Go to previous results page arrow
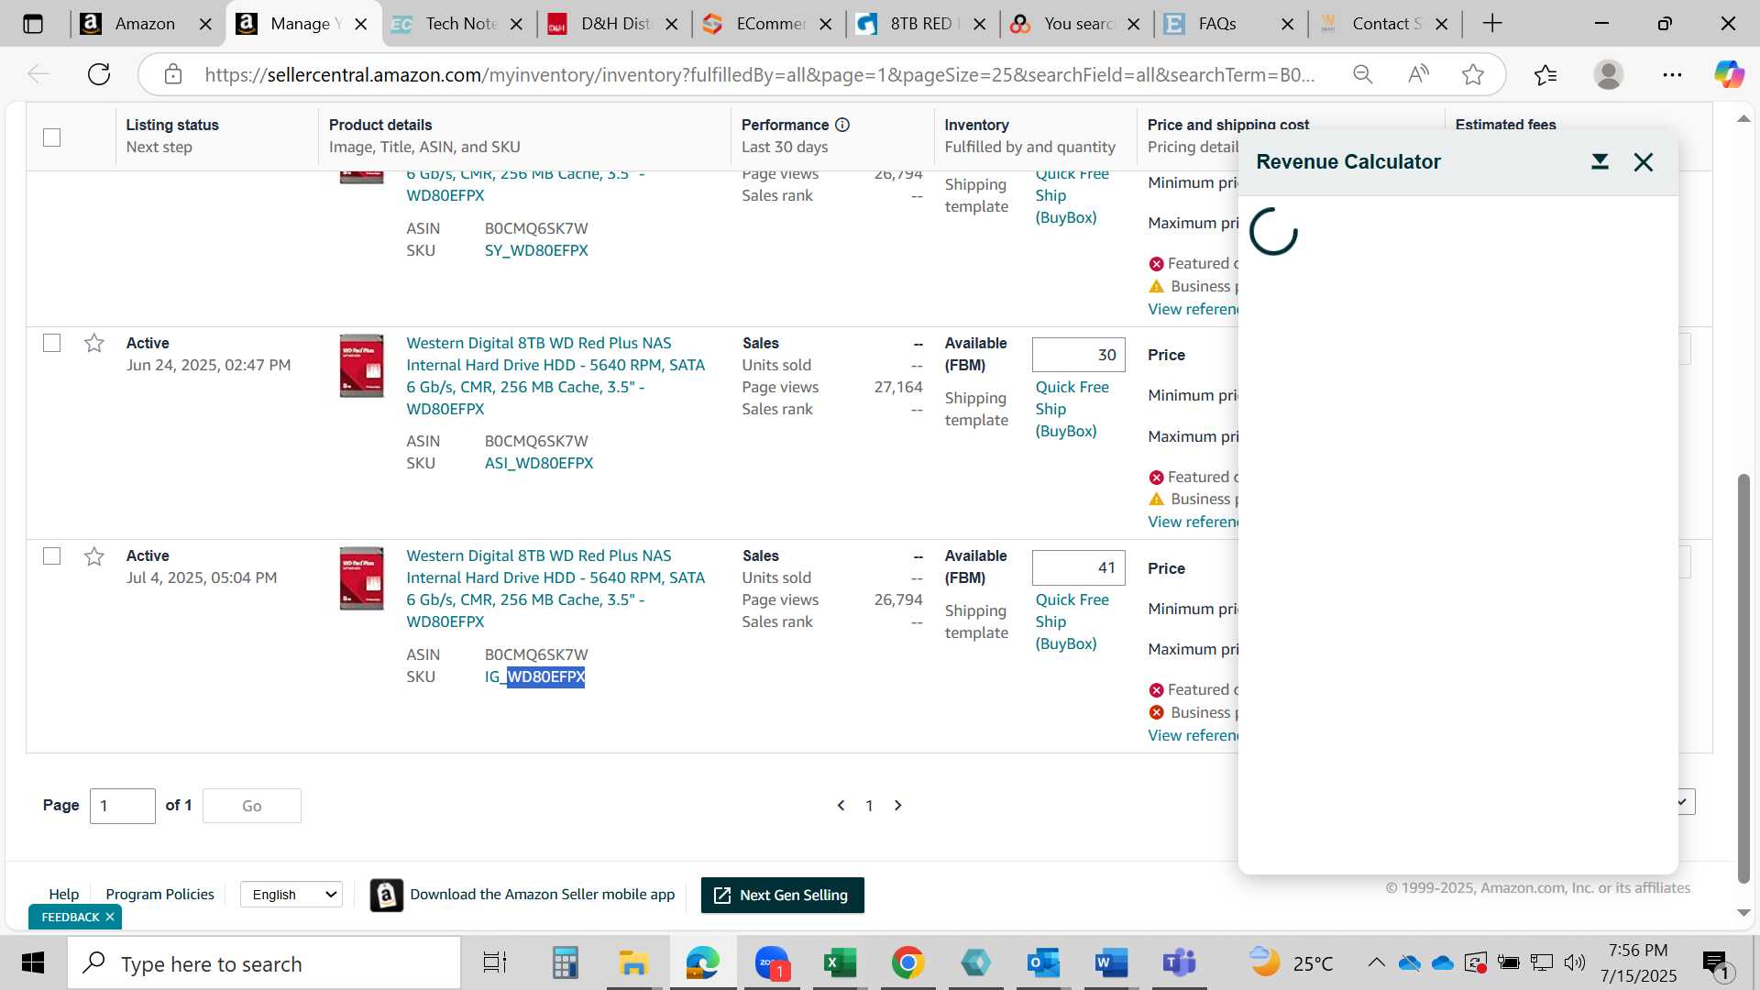1760x990 pixels. (841, 806)
